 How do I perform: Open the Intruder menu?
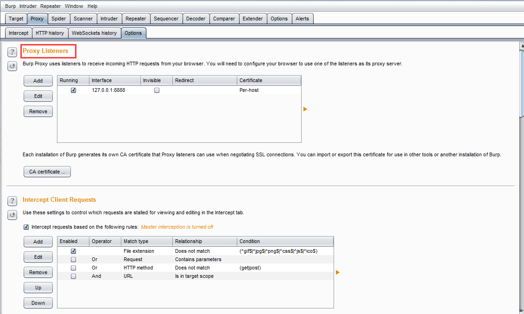pos(28,6)
